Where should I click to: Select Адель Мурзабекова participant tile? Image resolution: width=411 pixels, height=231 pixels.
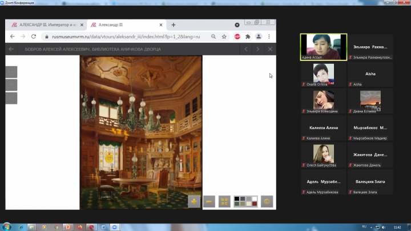click(x=324, y=182)
